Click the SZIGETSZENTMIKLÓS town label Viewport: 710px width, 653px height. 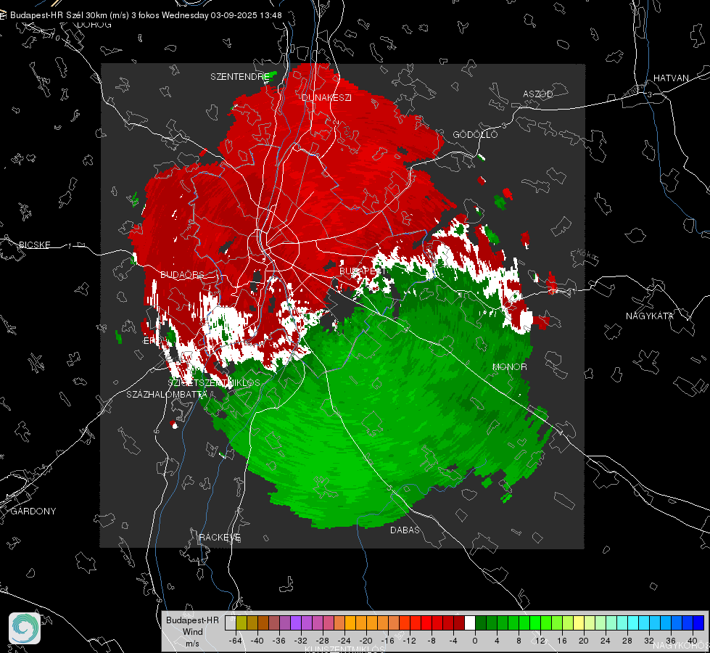(214, 382)
